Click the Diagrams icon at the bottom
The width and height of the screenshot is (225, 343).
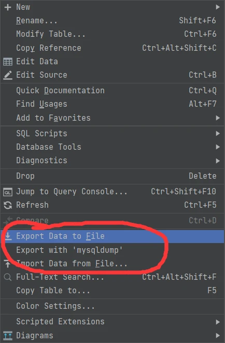pos(8,336)
